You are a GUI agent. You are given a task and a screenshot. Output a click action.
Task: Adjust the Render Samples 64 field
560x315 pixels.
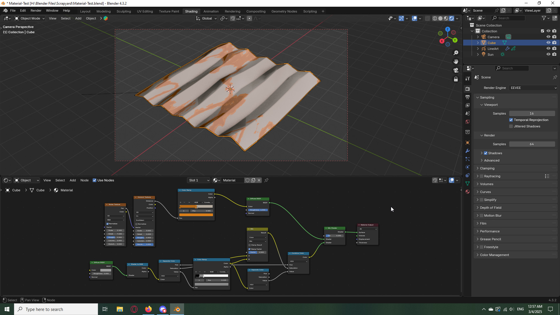pos(532,144)
